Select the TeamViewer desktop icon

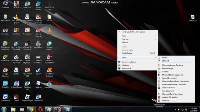pyautogui.click(x=5, y=98)
